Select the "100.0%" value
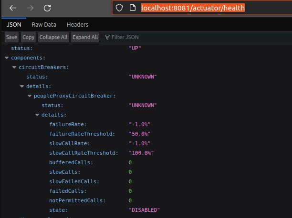The image size is (292, 218). [141, 153]
